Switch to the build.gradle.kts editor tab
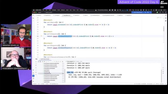The height and width of the screenshot is (94, 168). click(108, 15)
